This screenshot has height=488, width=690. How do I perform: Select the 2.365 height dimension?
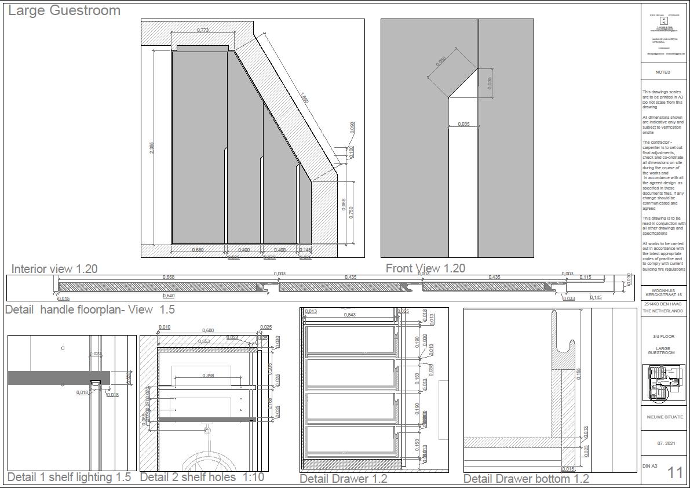click(152, 147)
